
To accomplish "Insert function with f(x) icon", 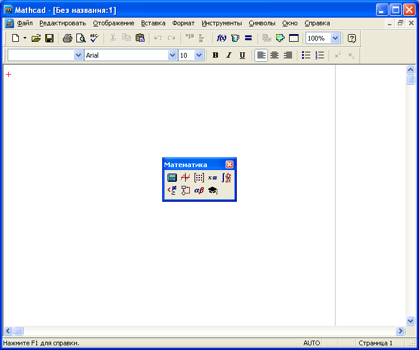I will tap(222, 38).
